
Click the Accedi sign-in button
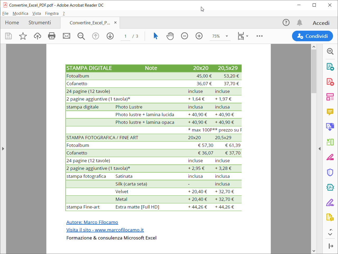point(321,23)
